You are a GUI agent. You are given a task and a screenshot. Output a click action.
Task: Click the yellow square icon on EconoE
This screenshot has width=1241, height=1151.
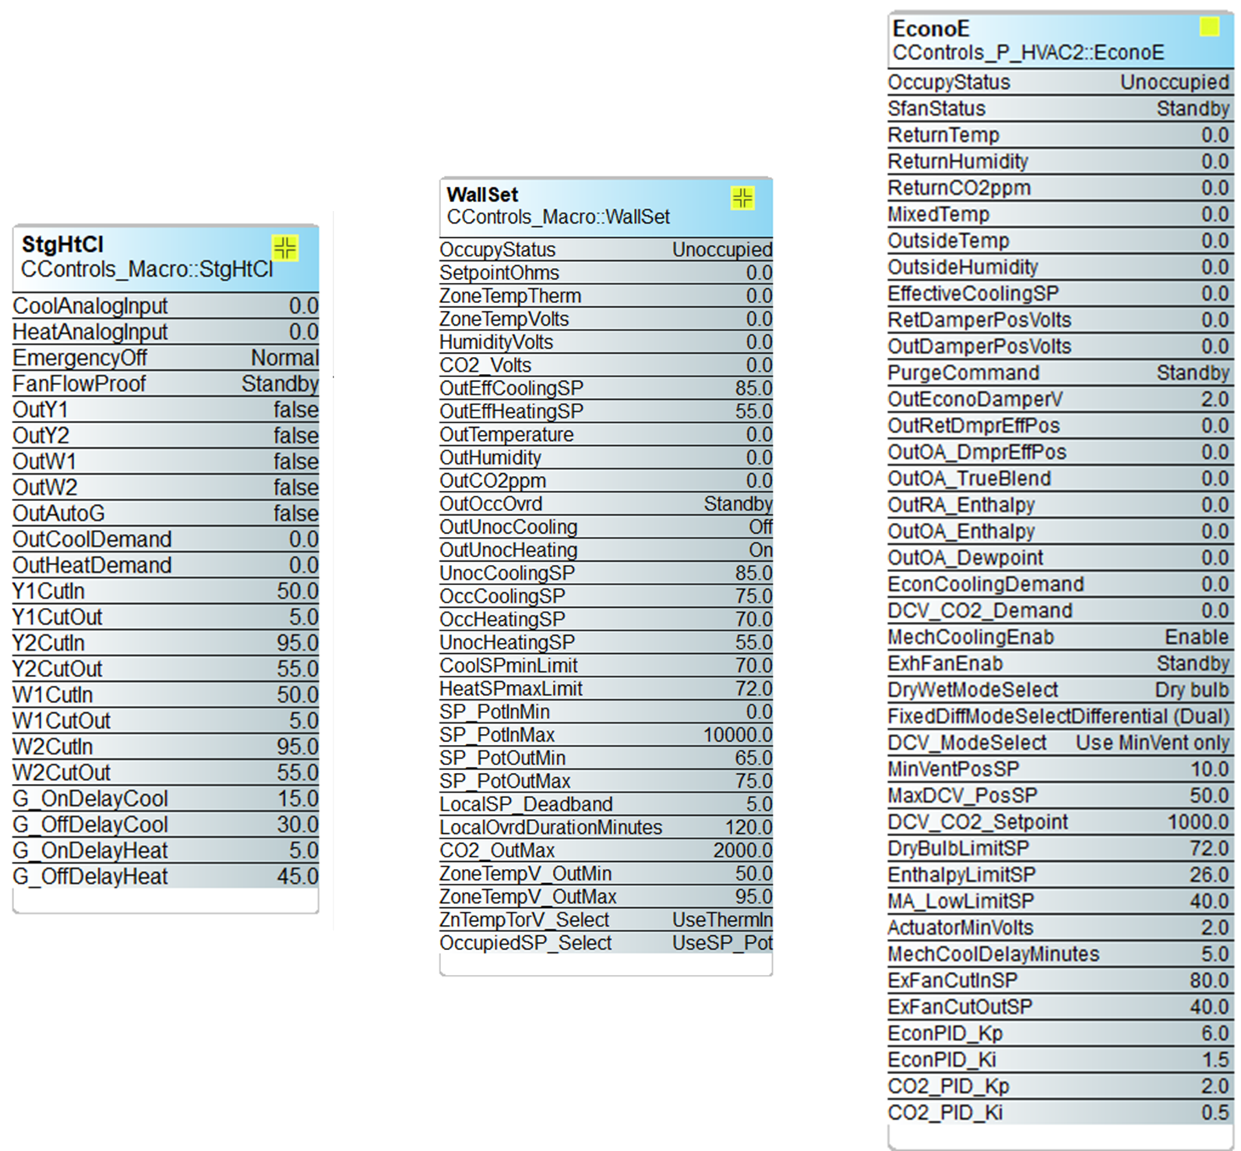pyautogui.click(x=1209, y=27)
